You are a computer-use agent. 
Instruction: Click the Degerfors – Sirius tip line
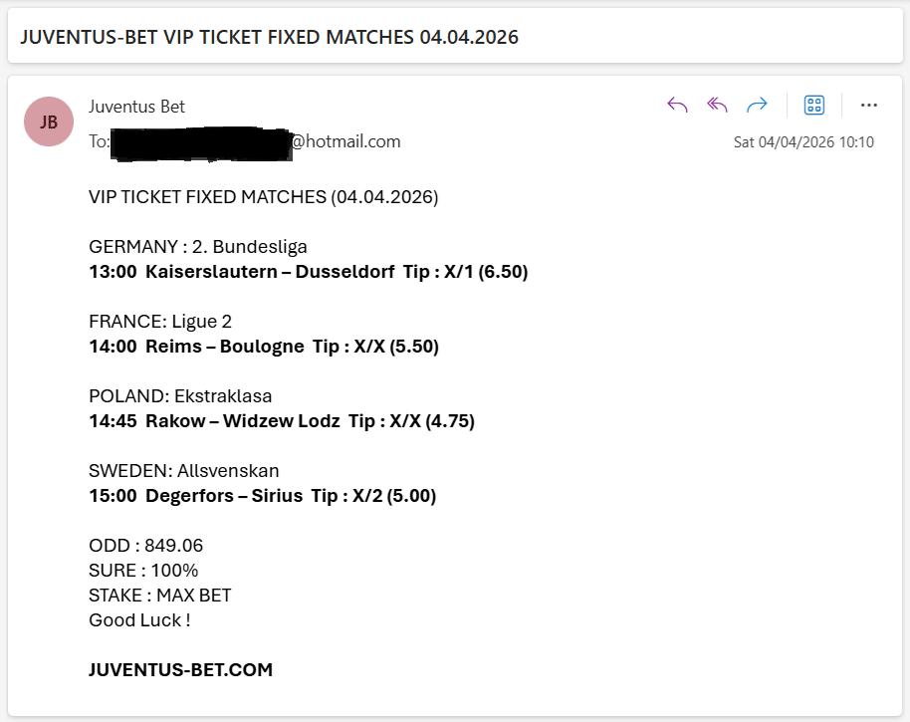262,496
